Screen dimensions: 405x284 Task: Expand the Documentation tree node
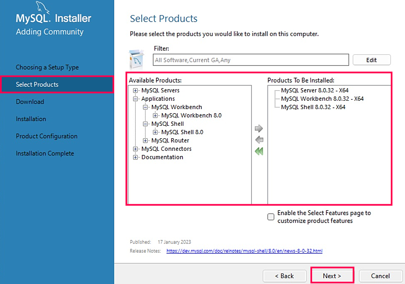tap(135, 157)
